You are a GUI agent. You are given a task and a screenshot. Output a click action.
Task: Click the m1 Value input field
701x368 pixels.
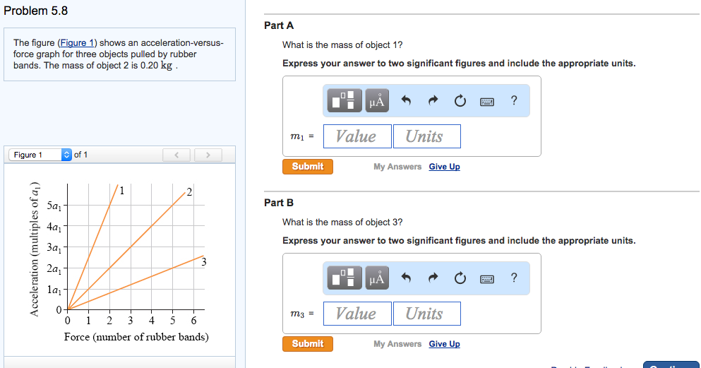point(356,136)
